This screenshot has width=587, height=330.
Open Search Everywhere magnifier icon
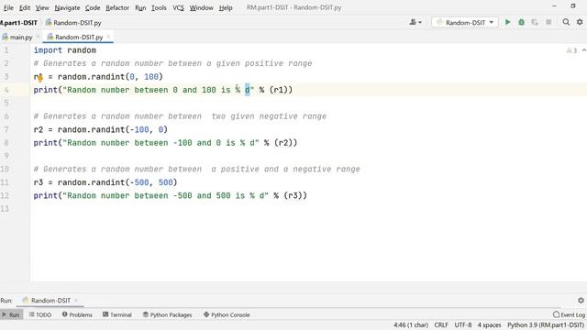click(x=566, y=22)
